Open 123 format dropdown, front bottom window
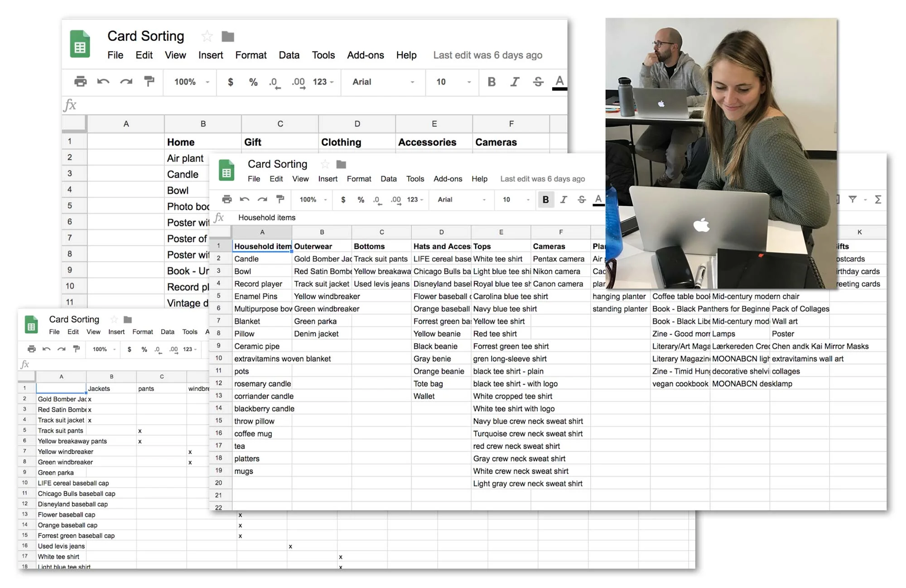The width and height of the screenshot is (906, 588). [190, 349]
